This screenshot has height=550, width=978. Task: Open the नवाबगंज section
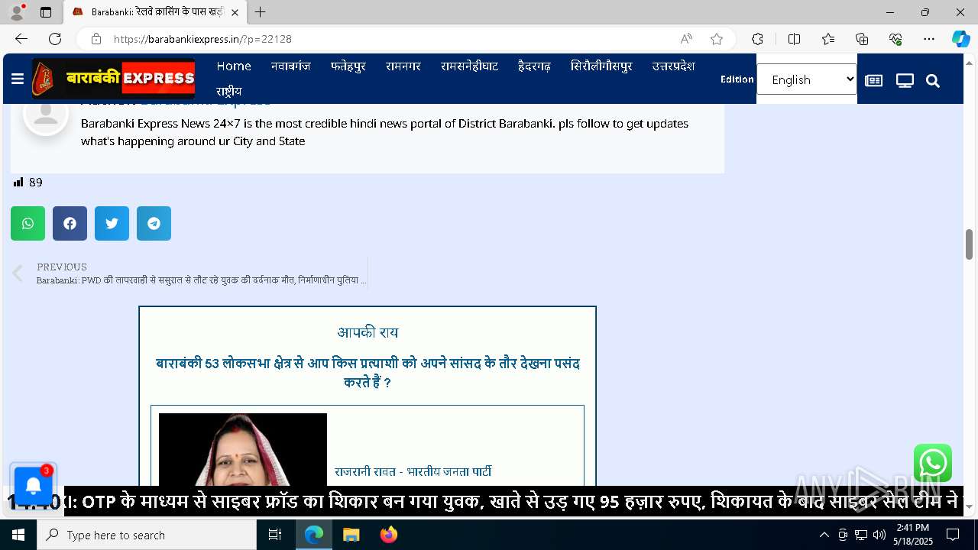pyautogui.click(x=290, y=66)
